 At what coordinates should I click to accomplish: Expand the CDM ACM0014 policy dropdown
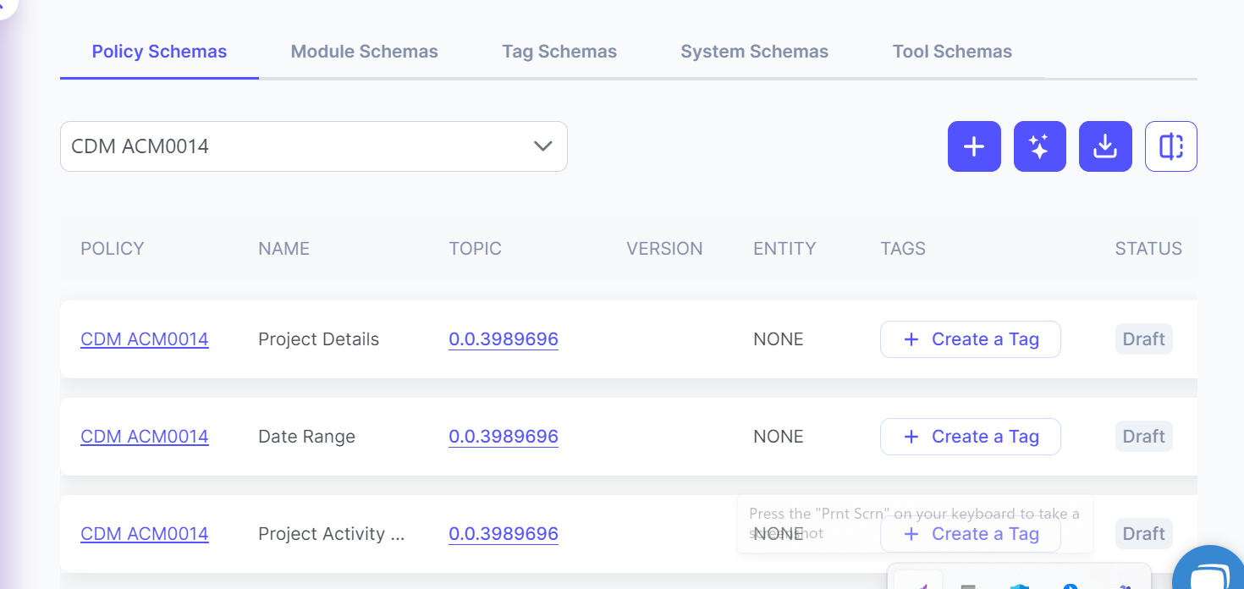coord(313,146)
